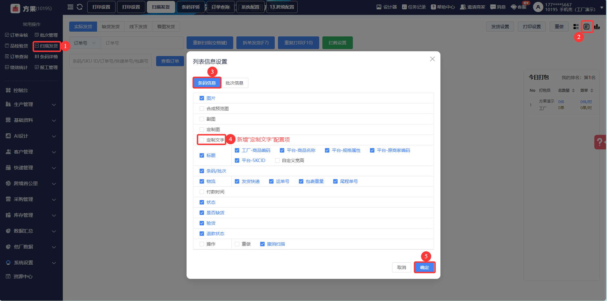Uncheck the 撤消扫描 checkbox

pos(262,244)
